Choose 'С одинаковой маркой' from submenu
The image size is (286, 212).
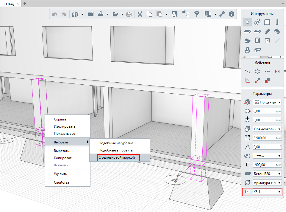pos(118,157)
